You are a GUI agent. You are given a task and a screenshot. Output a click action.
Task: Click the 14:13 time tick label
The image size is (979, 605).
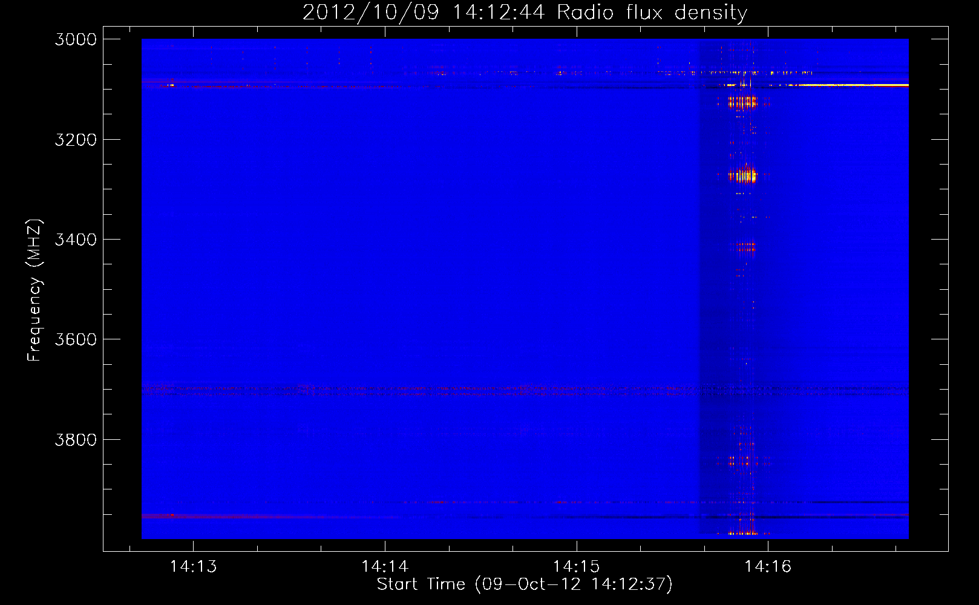193,566
